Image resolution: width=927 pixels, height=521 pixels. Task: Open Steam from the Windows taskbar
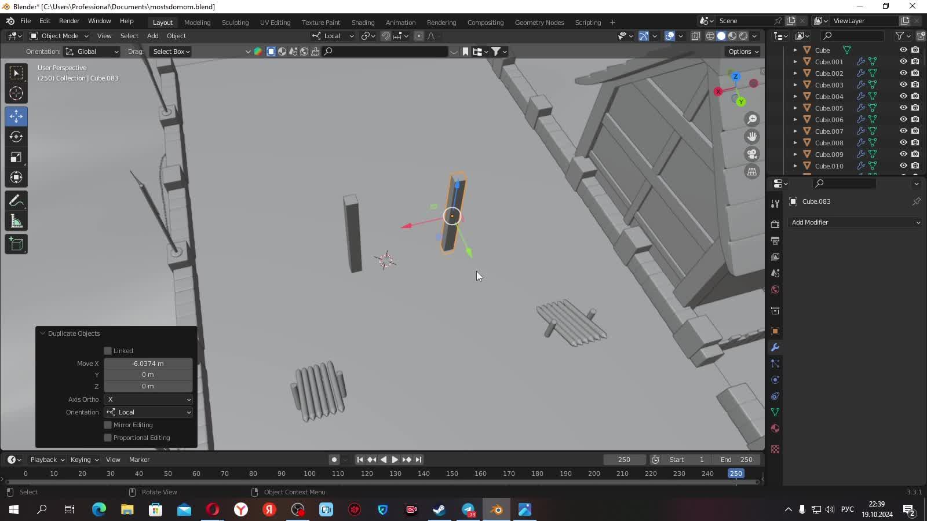coord(439,509)
